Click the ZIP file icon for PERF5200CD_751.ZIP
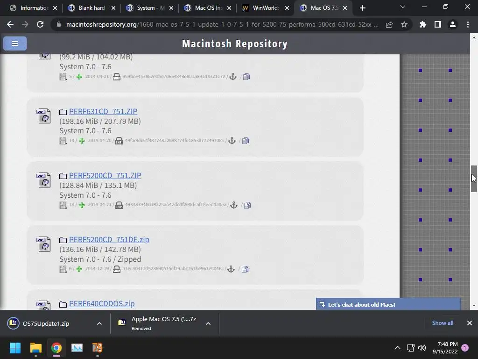Image resolution: width=478 pixels, height=359 pixels. pos(44,180)
